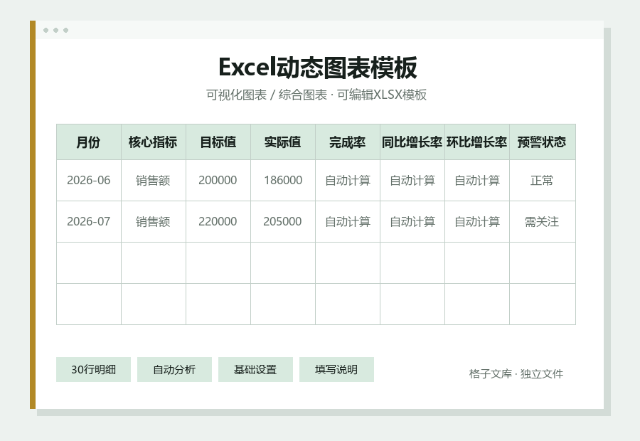
Task: Click 环比增长率 自动计算 cell in 2026-07 row
Action: click(x=477, y=222)
